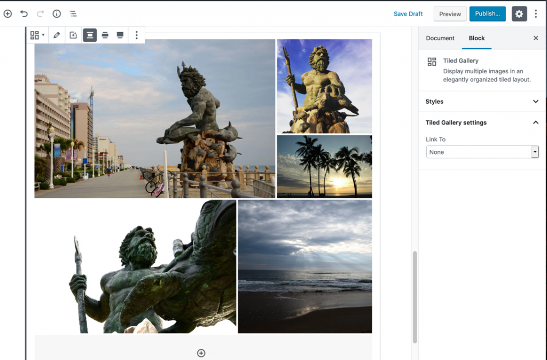Screen dimensions: 547x360
Task: Click the Add block plus icon in top toolbar
Action: [x=7, y=14]
